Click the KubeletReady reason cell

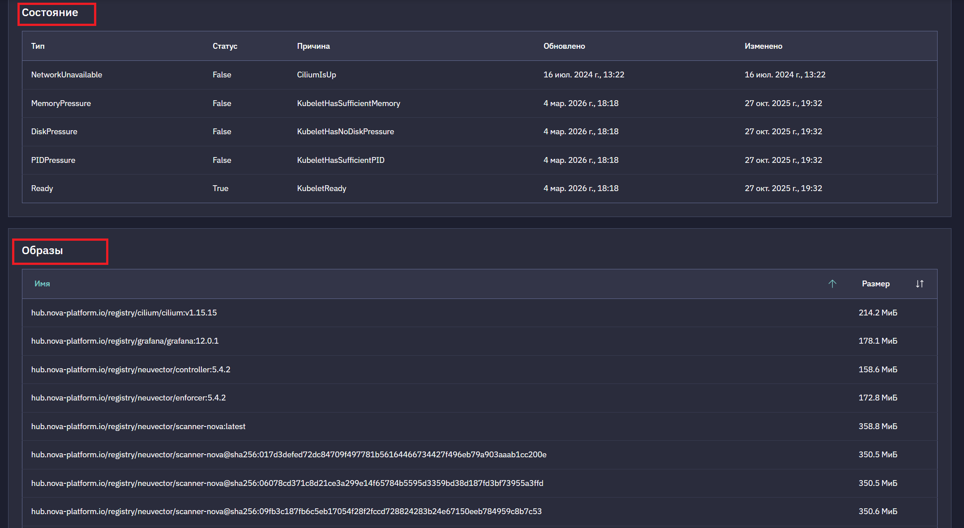pyautogui.click(x=321, y=188)
